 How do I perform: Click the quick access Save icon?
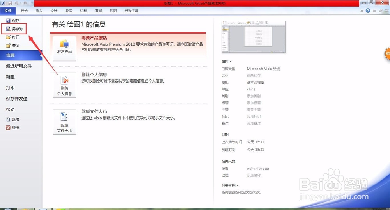pyautogui.click(x=10, y=3)
